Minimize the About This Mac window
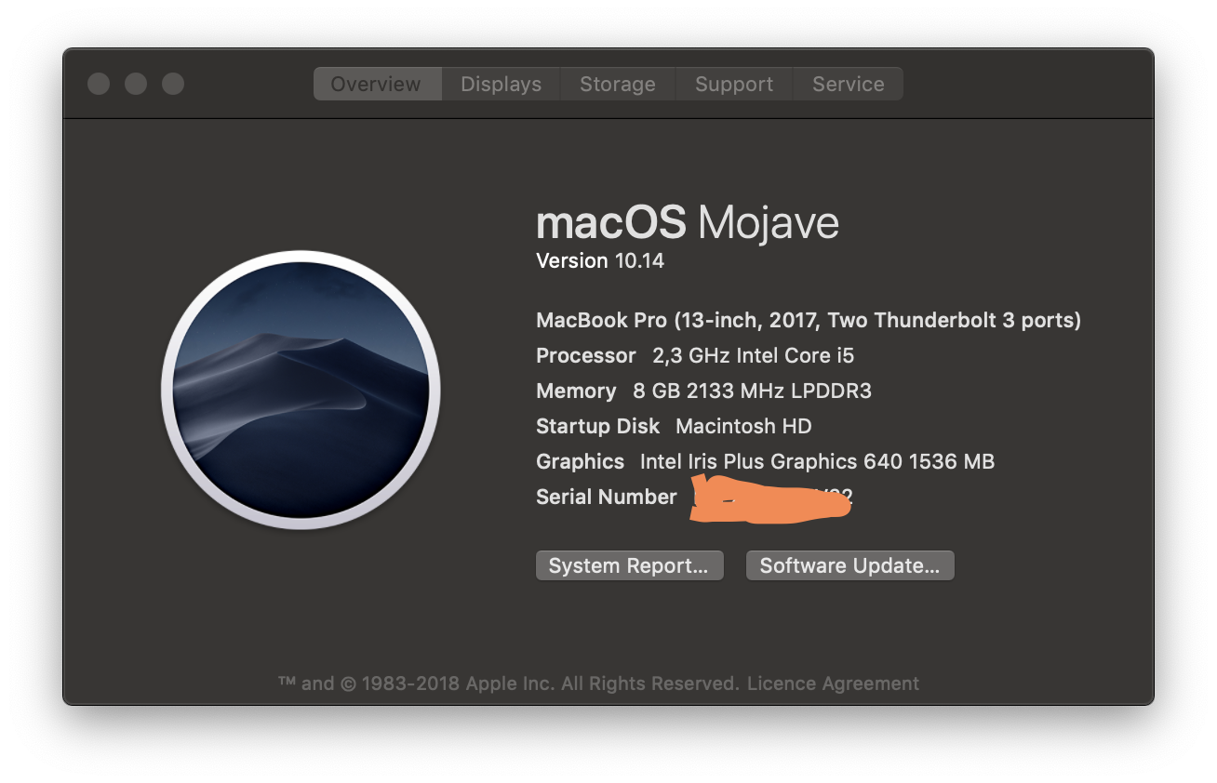 coord(136,84)
